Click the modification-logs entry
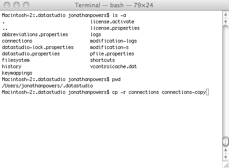 pyautogui.click(x=113, y=41)
